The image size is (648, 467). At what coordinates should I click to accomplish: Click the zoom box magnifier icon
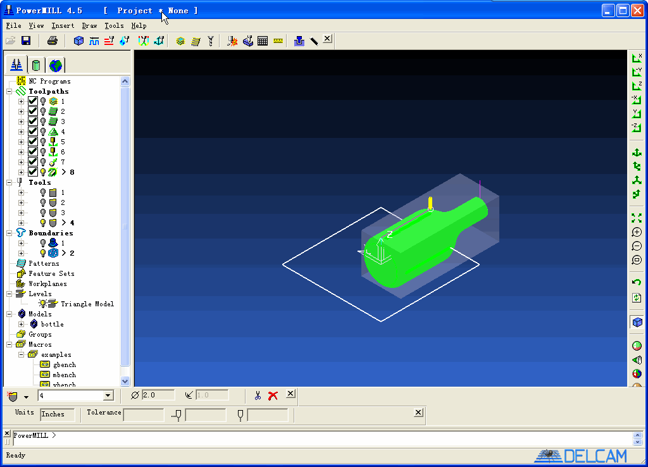point(637,260)
